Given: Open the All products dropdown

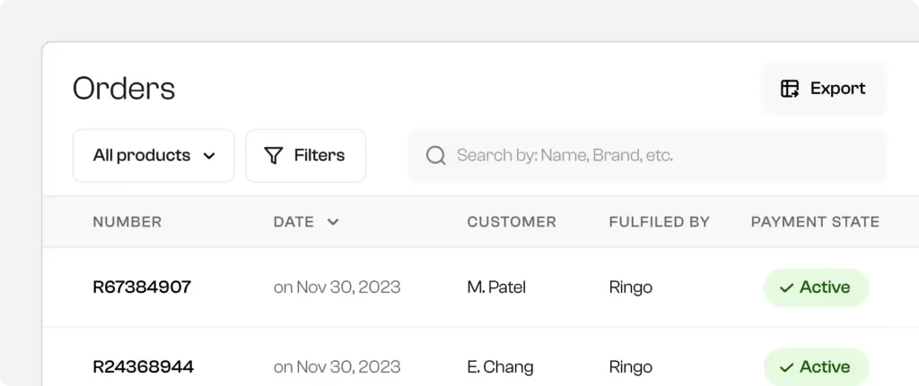Looking at the screenshot, I should tap(153, 156).
